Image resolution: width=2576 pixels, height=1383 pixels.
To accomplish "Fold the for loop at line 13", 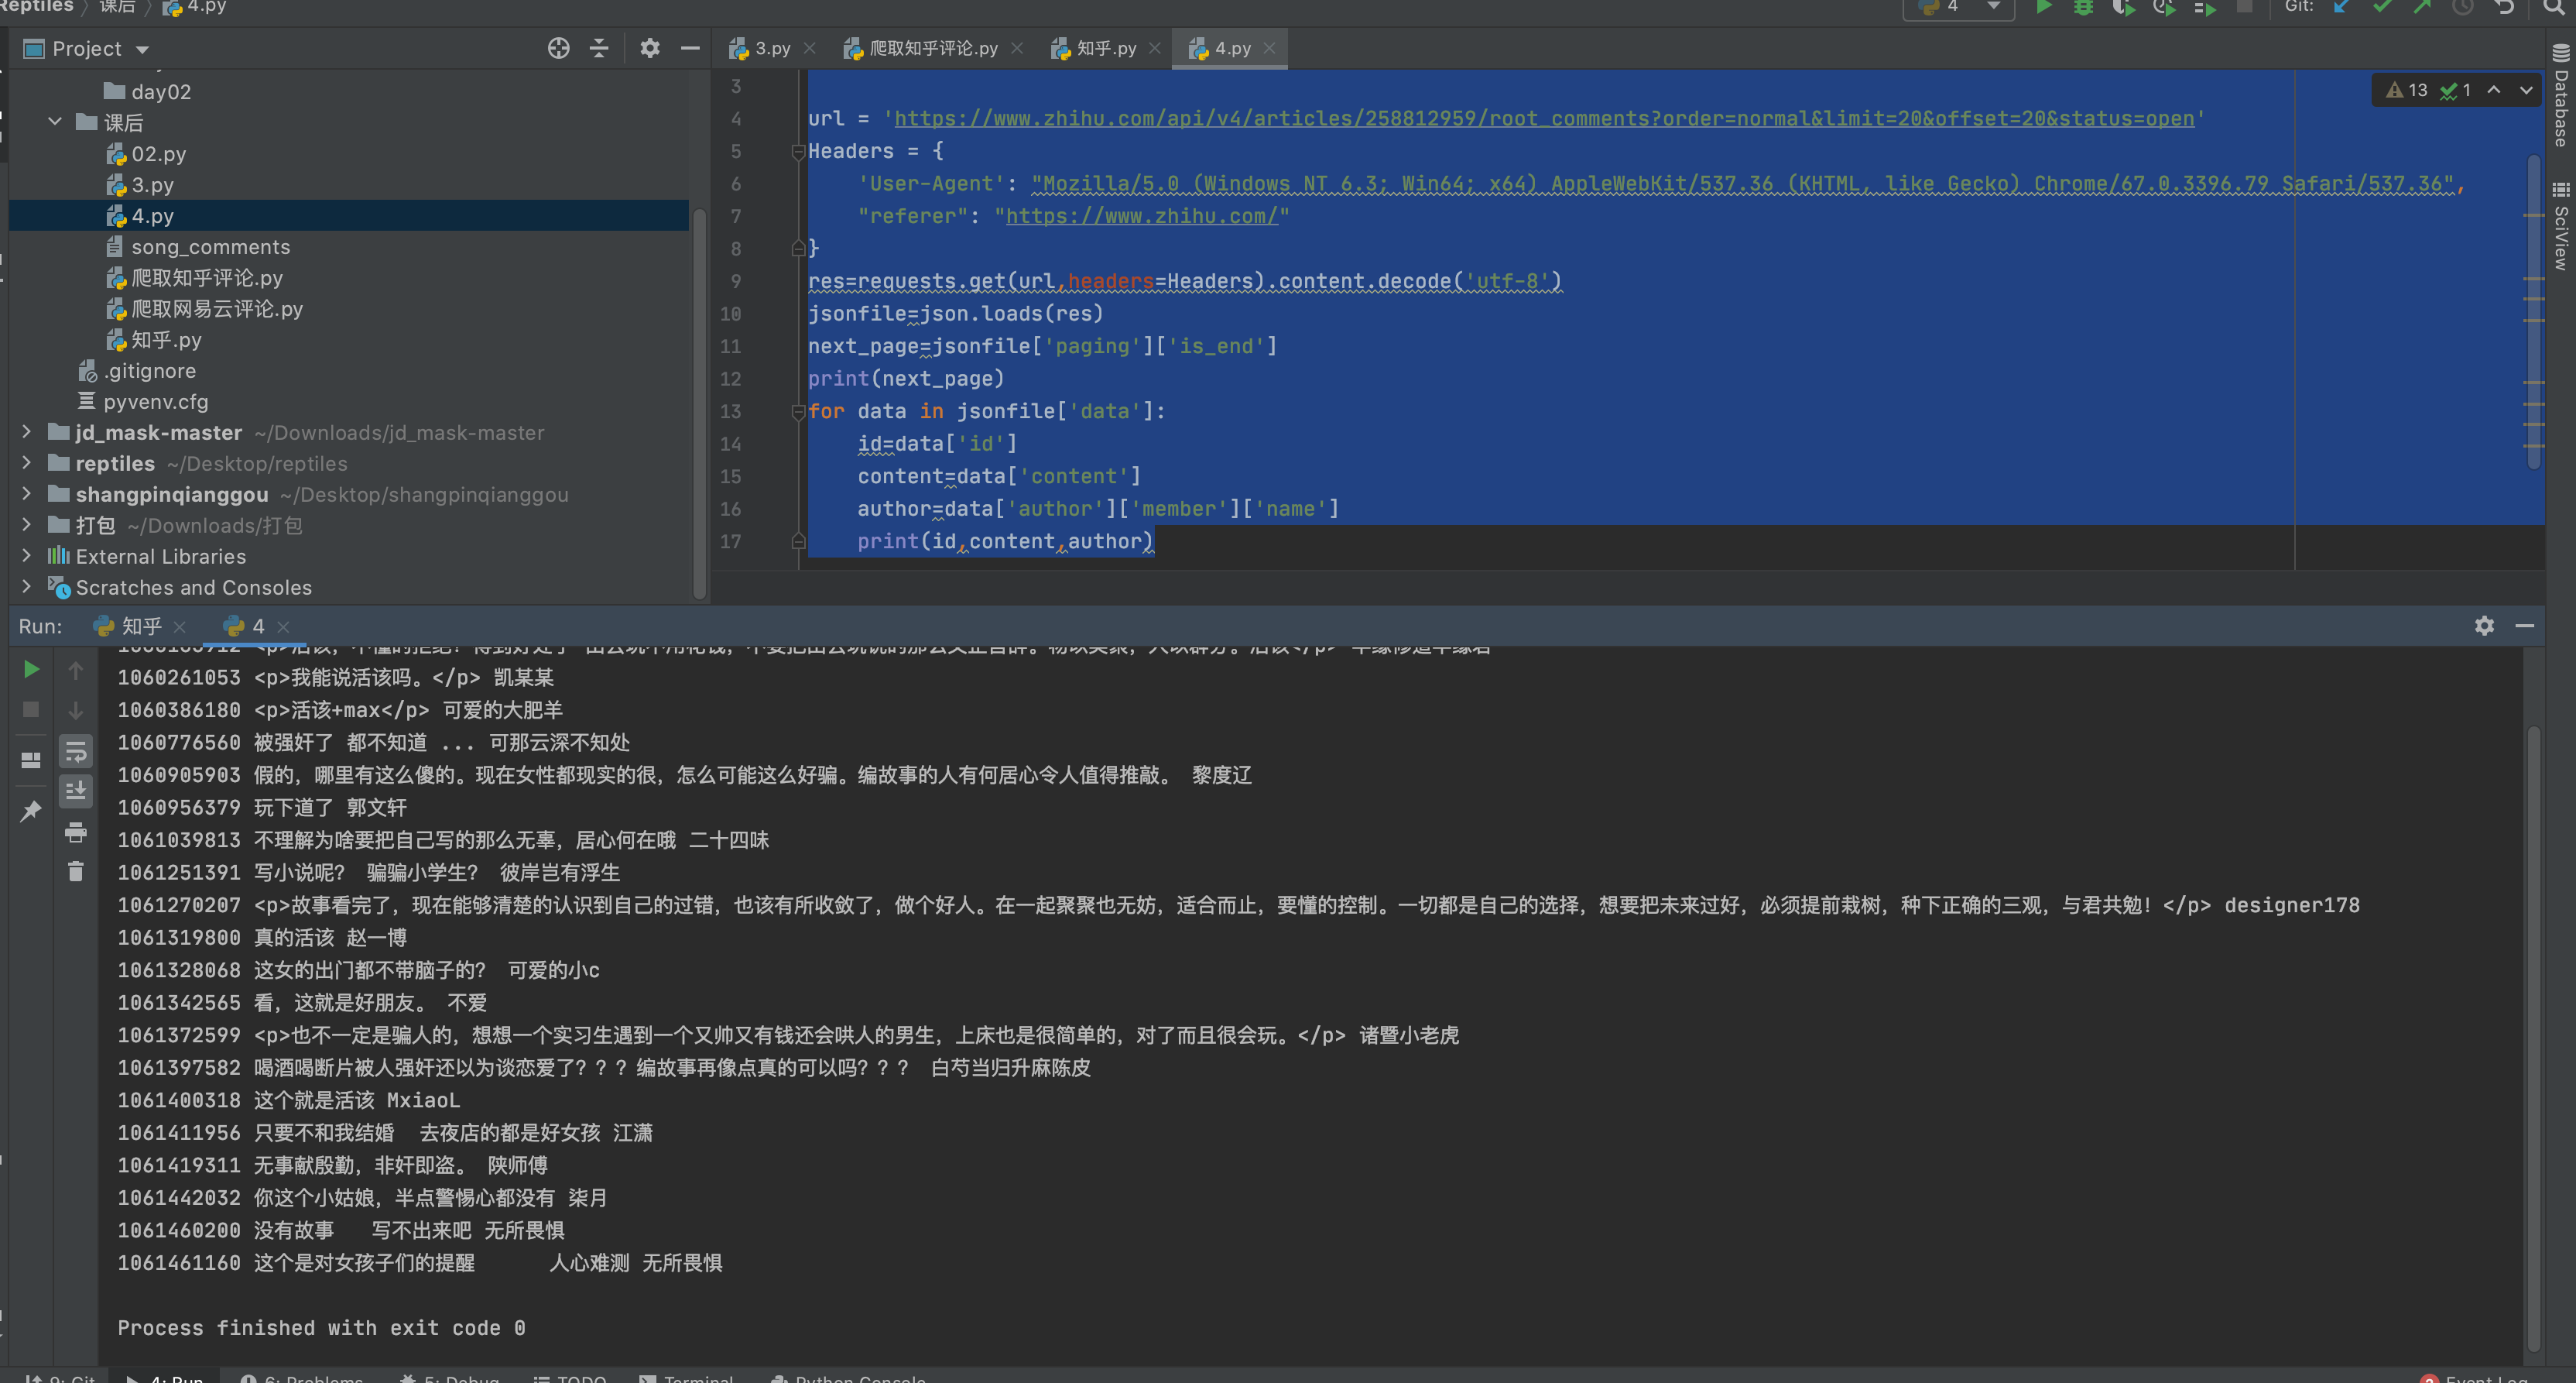I will [798, 411].
